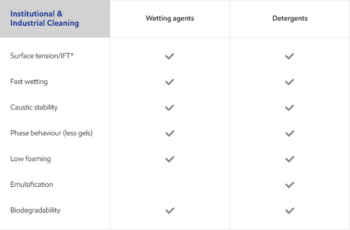Click the Low foaming row label
The height and width of the screenshot is (230, 350).
point(30,159)
